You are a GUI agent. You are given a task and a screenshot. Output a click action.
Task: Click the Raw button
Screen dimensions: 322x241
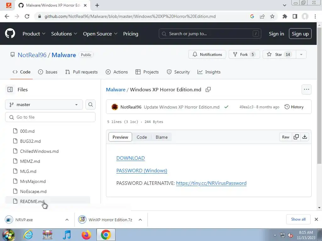pyautogui.click(x=286, y=137)
